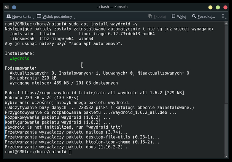232x162 pixels.
Task: Click the "waydroid init" quoted command text
Action: pyautogui.click(x=104, y=127)
